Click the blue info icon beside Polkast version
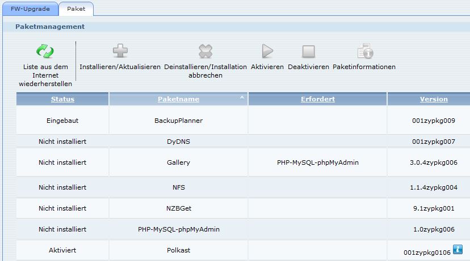This screenshot has width=470, height=261. pyautogui.click(x=458, y=249)
